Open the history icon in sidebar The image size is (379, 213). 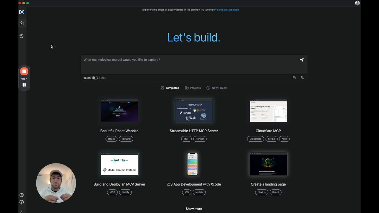coord(21,36)
